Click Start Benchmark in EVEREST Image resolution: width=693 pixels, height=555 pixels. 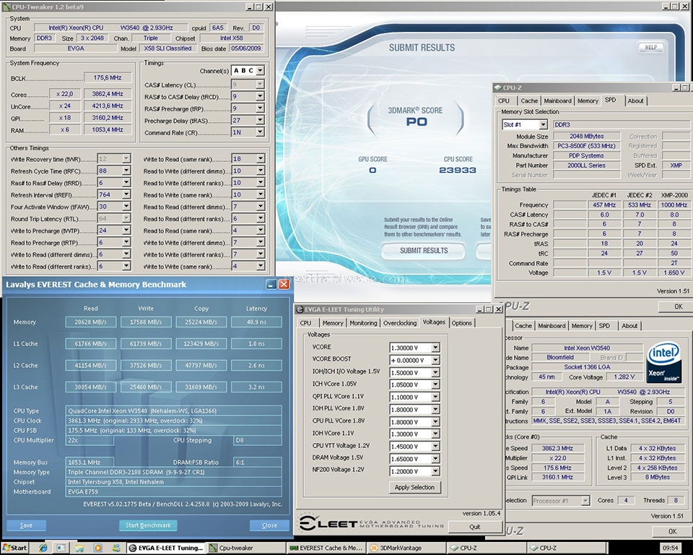(148, 525)
